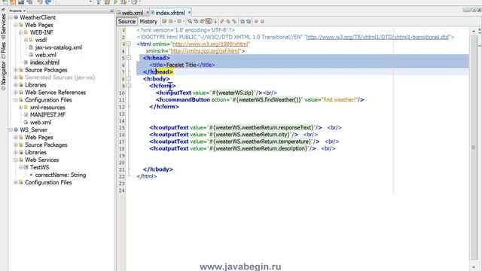Collapse the WeatherClient project node
482x271 pixels.
point(11,17)
